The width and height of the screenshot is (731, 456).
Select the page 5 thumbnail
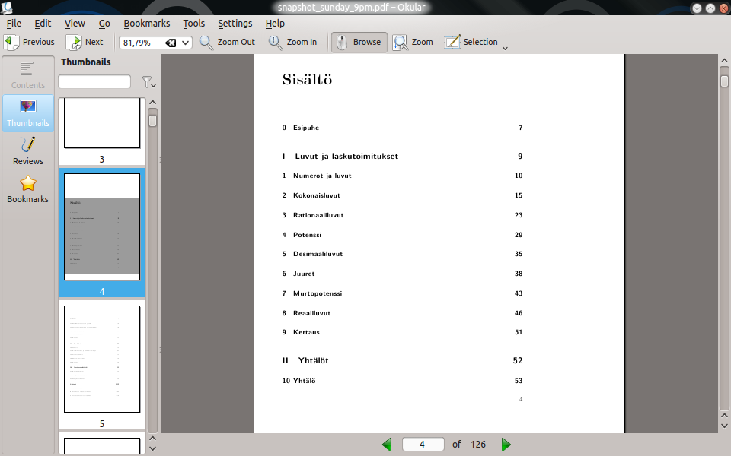click(102, 359)
